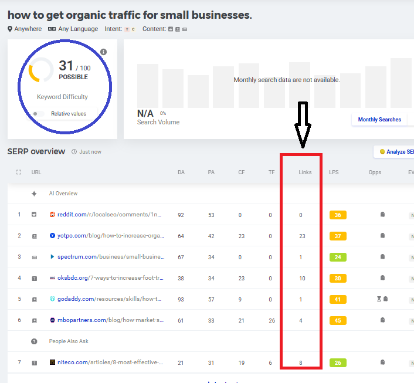Open the Anywhere location selector
The width and height of the screenshot is (414, 383).
[x=25, y=29]
